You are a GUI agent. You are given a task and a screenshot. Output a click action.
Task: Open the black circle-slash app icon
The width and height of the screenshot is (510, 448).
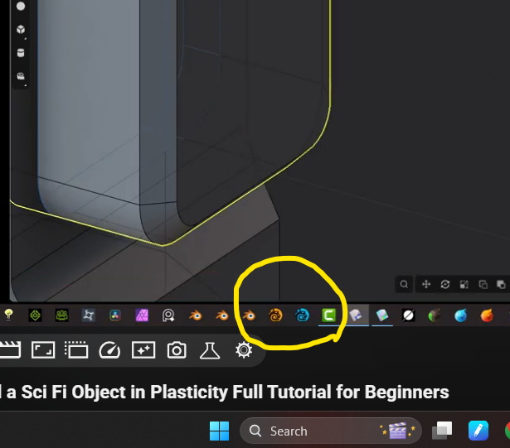pyautogui.click(x=409, y=316)
